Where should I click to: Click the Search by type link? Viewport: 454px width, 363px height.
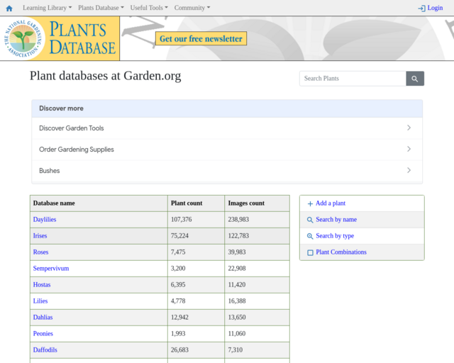click(335, 236)
